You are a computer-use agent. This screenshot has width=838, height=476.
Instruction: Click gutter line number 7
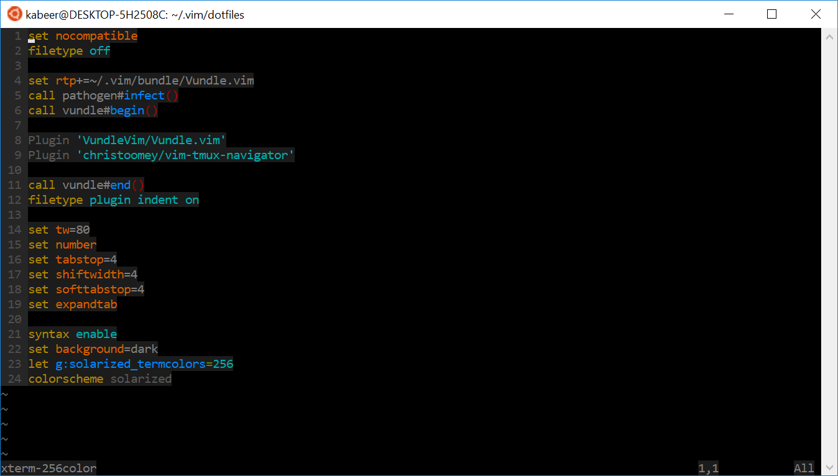[x=18, y=126]
